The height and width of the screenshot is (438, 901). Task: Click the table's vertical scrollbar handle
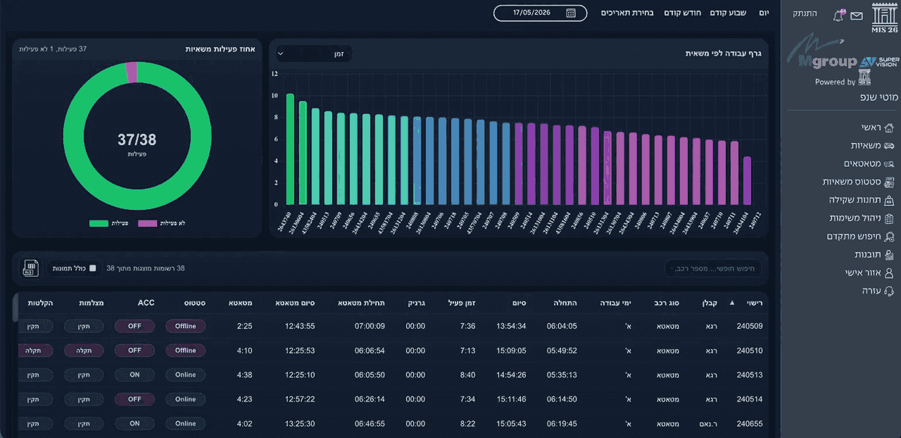point(15,308)
